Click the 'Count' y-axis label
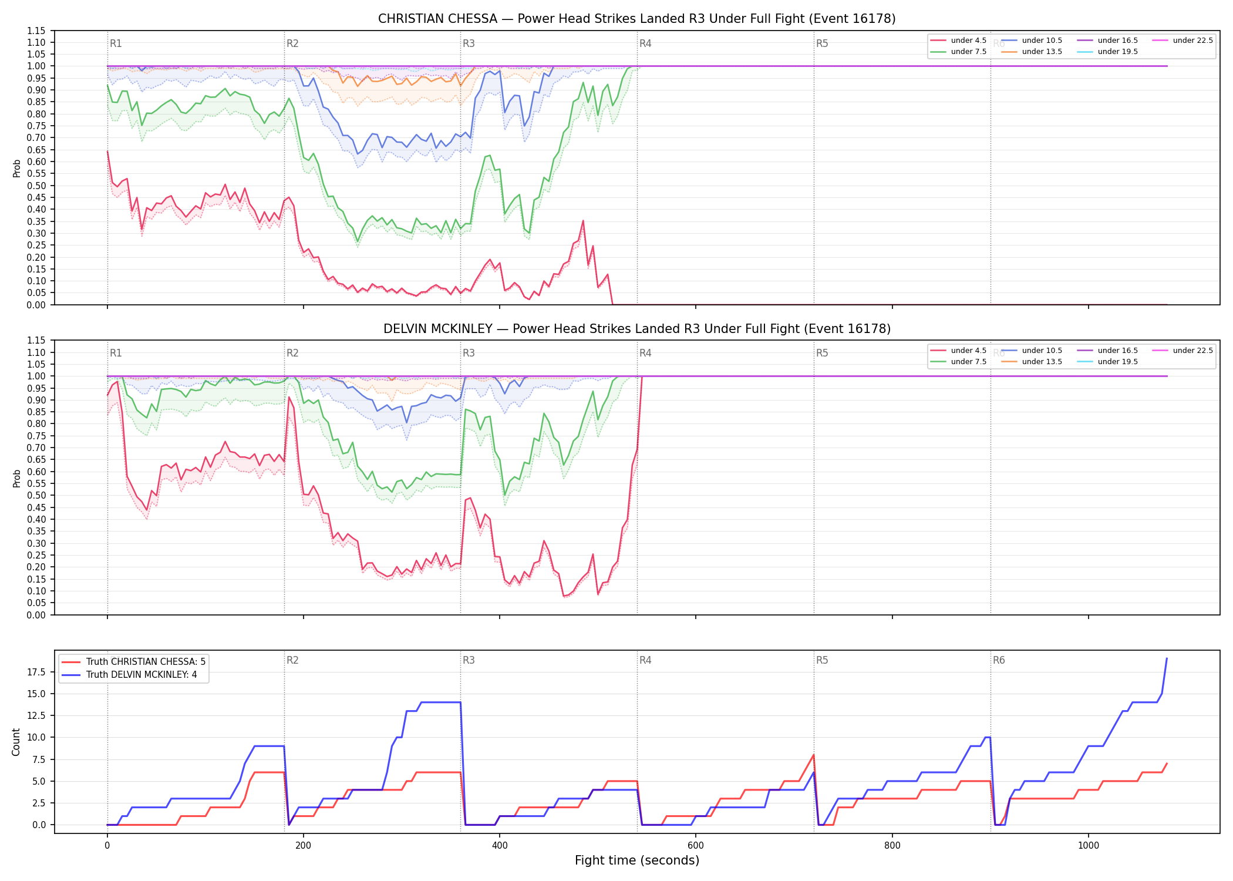This screenshot has height=881, width=1233. (x=16, y=742)
